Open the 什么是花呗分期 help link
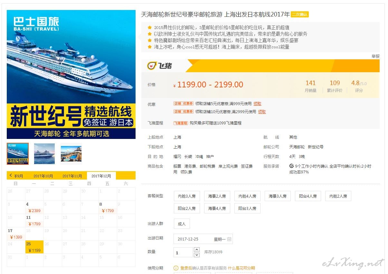This screenshot has height=274, width=388. (241, 268)
